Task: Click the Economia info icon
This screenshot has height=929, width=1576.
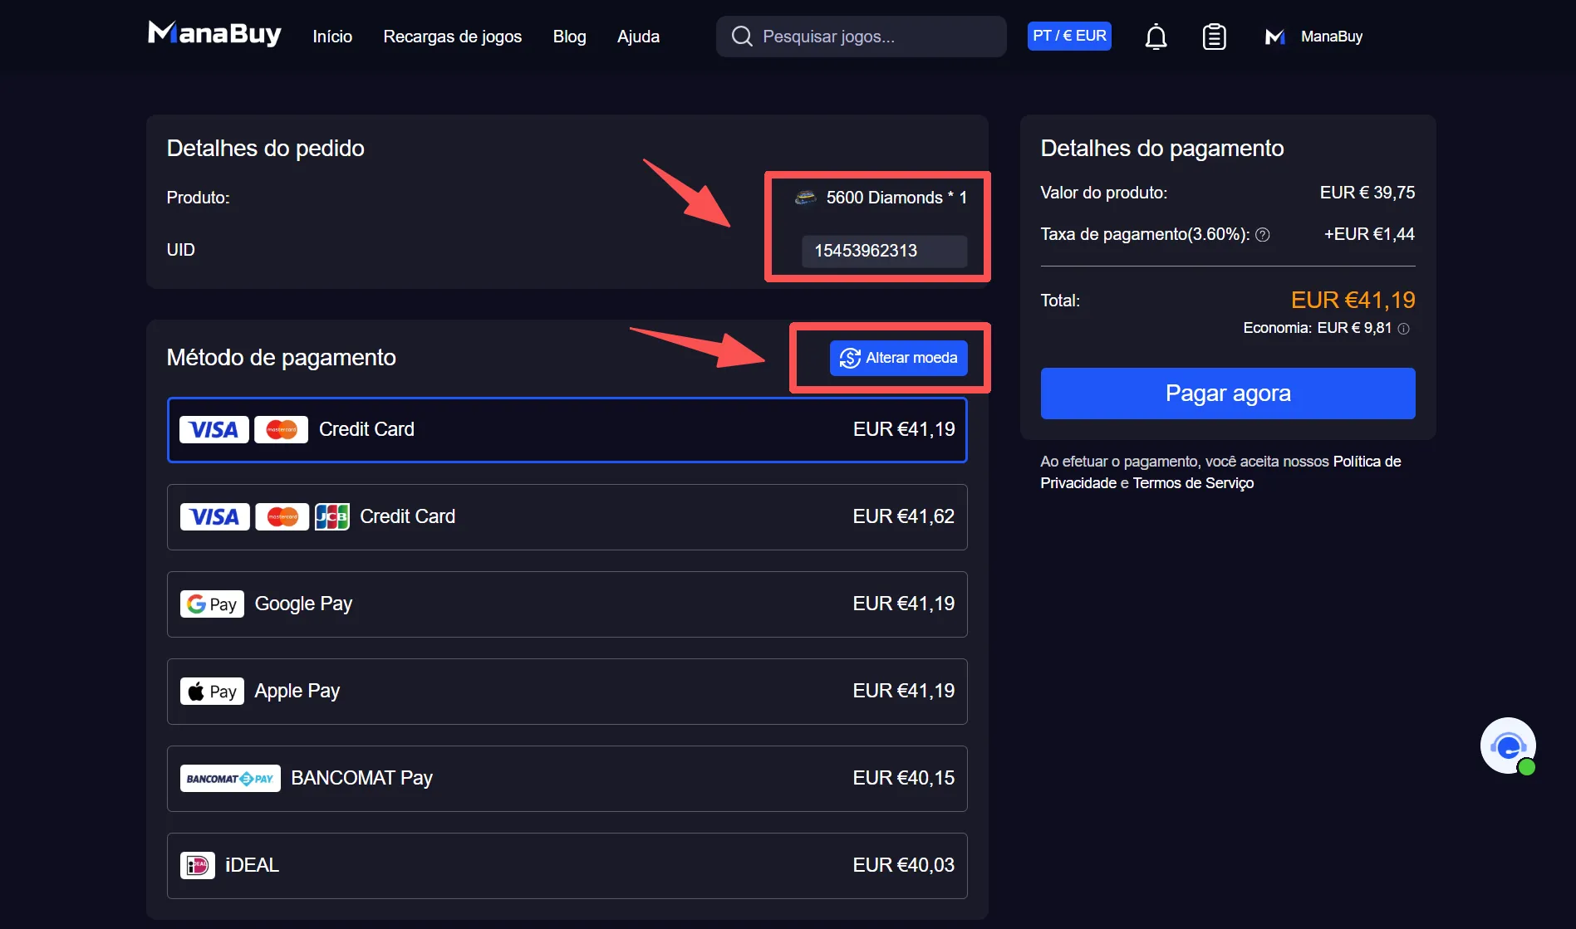Action: [x=1403, y=329]
